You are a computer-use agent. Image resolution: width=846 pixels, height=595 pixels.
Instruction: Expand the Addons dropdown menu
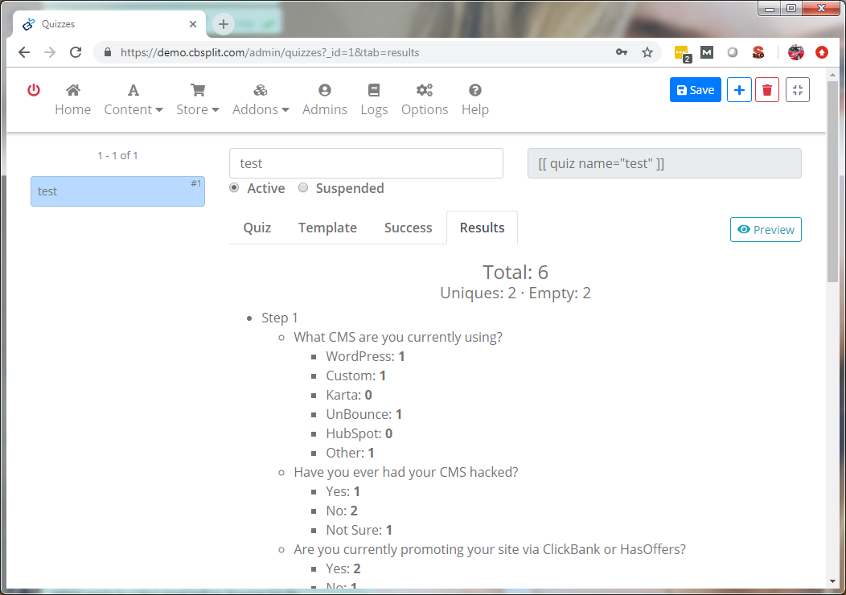pyautogui.click(x=261, y=100)
